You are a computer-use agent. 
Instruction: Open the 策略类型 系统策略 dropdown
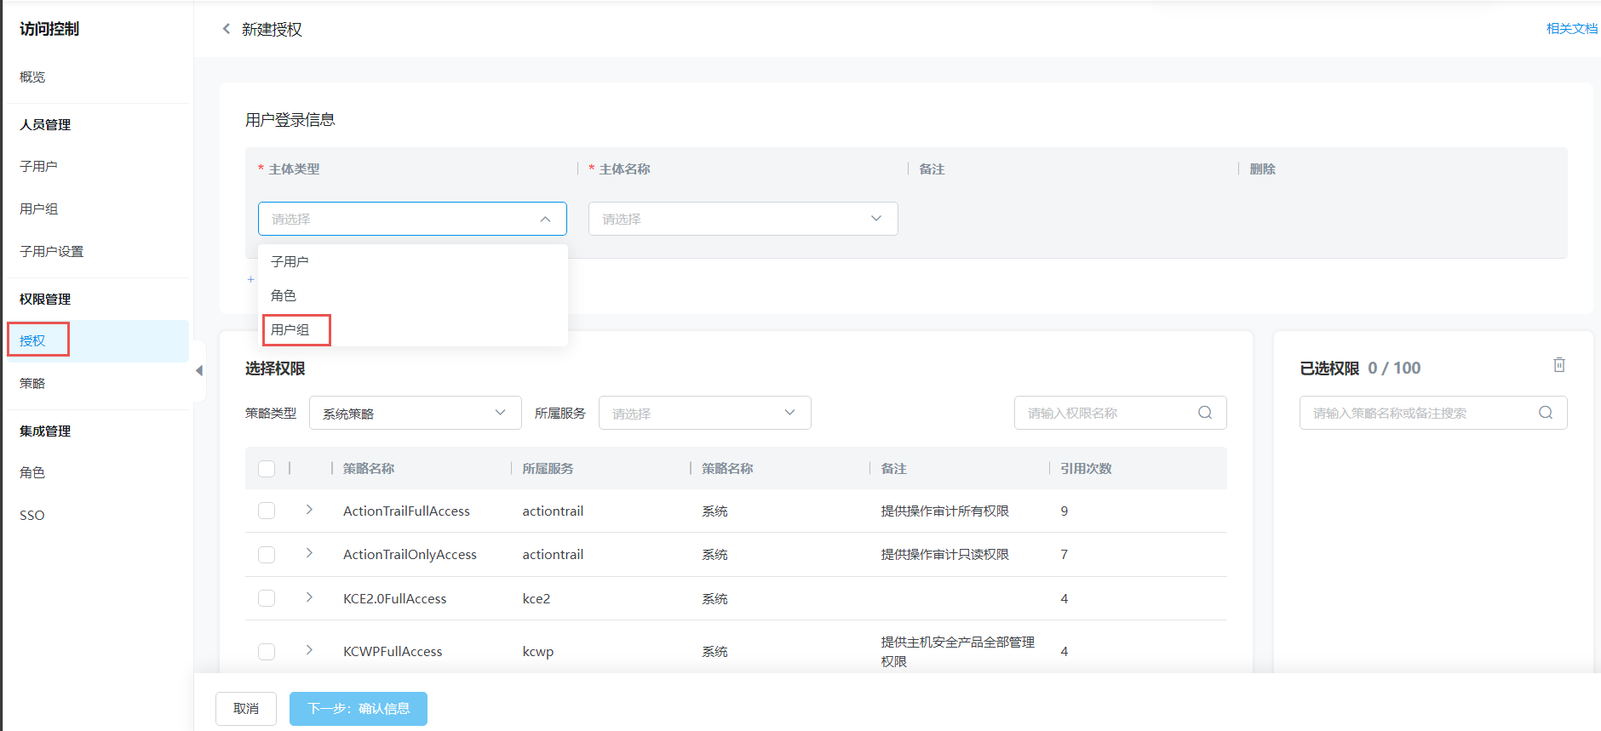click(415, 413)
